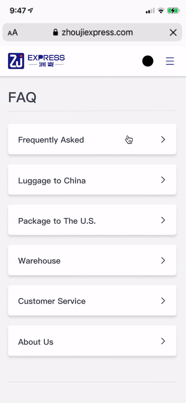
Task: Open the Luggage to China category
Action: 92,179
